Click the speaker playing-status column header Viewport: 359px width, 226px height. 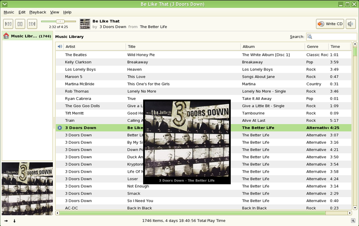(60, 46)
